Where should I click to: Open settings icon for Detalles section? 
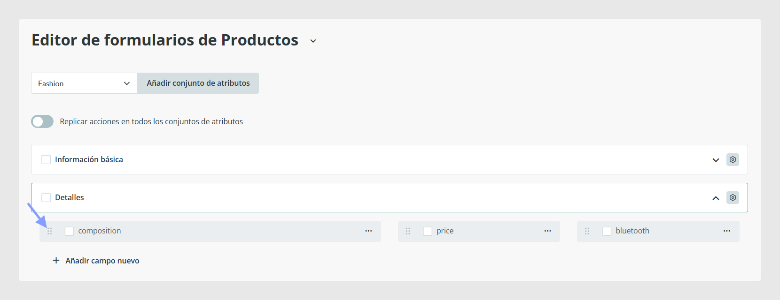(733, 198)
